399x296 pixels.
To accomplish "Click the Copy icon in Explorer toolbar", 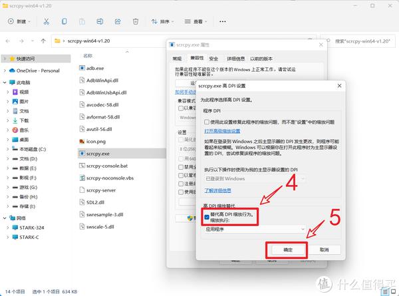I will [x=65, y=22].
